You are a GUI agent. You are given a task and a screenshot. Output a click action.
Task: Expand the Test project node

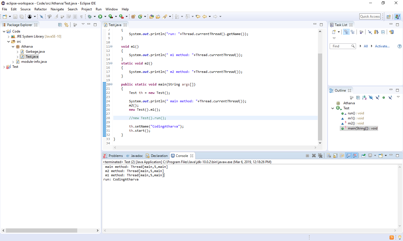tap(4, 67)
